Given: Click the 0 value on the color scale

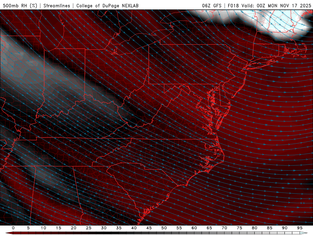Looking at the screenshot, I should click(x=13, y=228).
